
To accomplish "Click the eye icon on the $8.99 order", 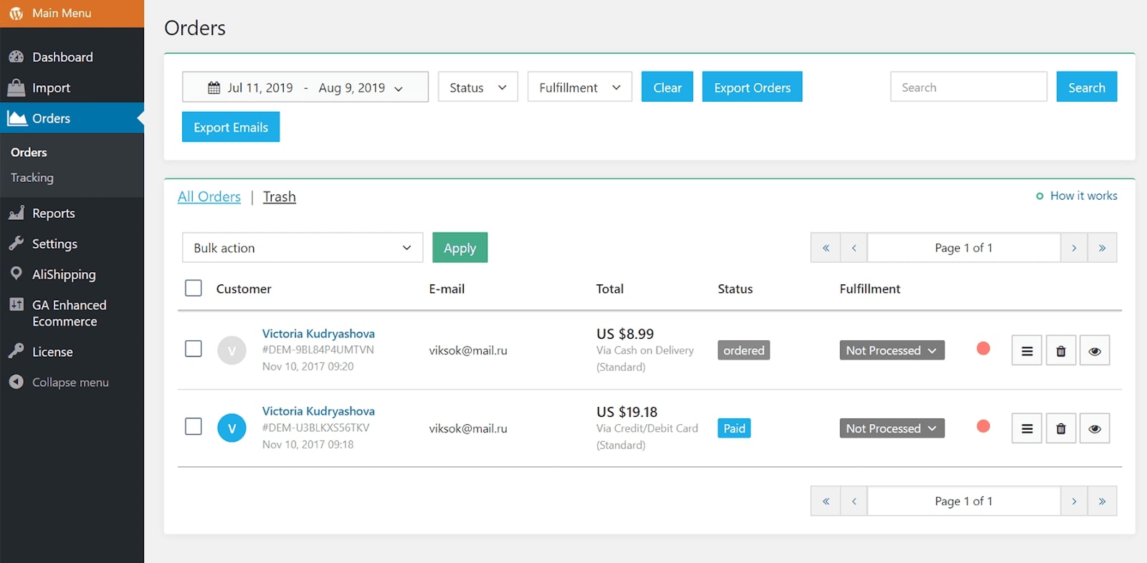I will pyautogui.click(x=1095, y=351).
